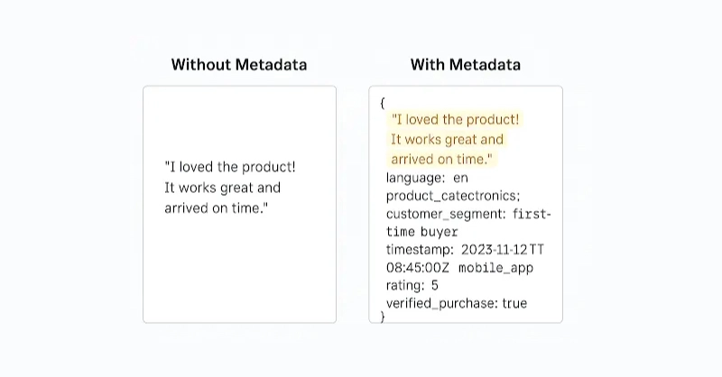Click the empty area of left card top
This screenshot has width=722, height=377.
pos(239,117)
